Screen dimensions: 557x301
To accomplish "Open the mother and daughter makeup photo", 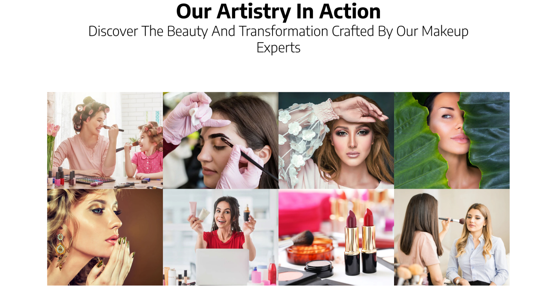I will click(105, 140).
